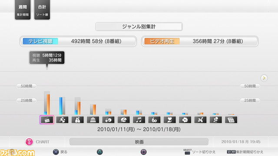Image resolution: width=278 pixels, height=156 pixels.
Task: Click the テレビ視聴 blue legend swatch
Action: (x=40, y=41)
